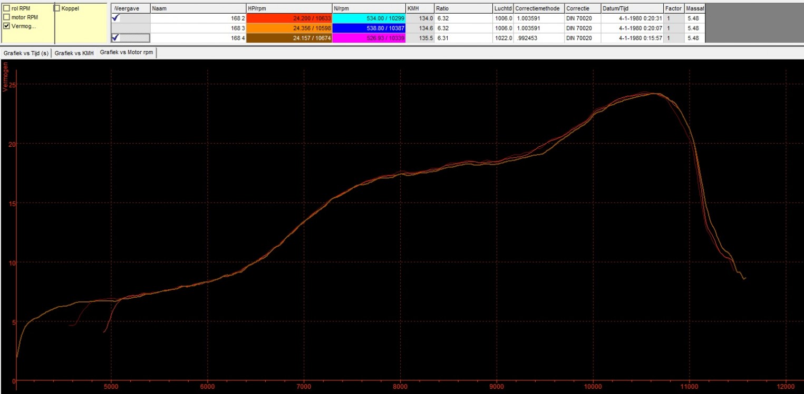Click the 25 value on the Vermogen axis
Image resolution: width=804 pixels, height=394 pixels.
point(13,85)
